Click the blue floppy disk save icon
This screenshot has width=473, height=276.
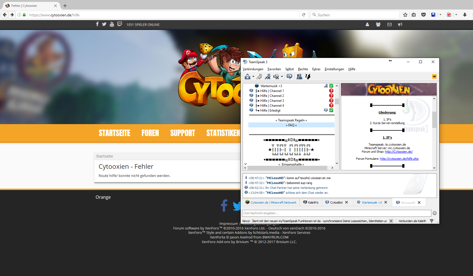pyautogui.click(x=433, y=15)
